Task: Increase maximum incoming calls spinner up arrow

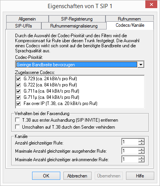Action: pyautogui.click(x=141, y=158)
